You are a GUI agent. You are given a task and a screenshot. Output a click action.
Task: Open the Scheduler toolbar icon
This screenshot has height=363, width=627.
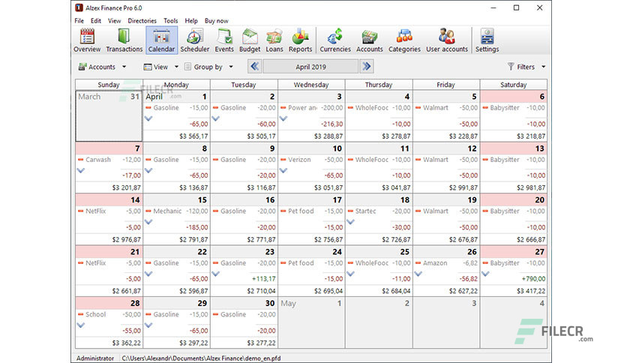point(195,40)
